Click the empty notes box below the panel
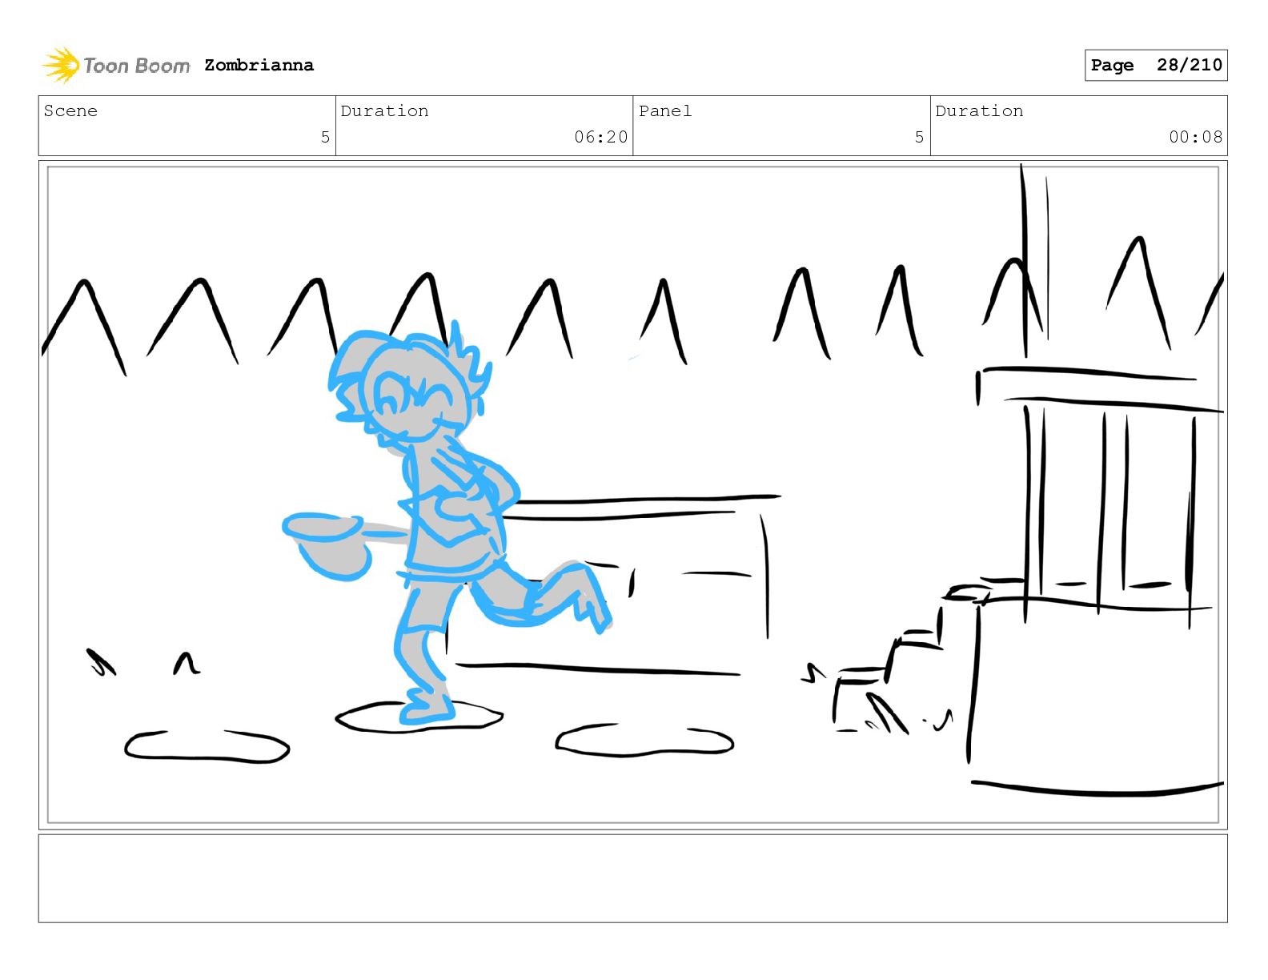1268x980 pixels. [x=632, y=878]
